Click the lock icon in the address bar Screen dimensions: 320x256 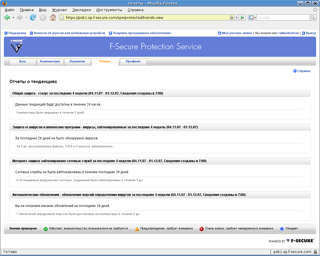(x=231, y=17)
